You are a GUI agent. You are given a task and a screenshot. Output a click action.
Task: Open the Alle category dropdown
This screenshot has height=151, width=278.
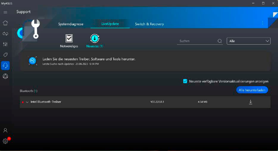click(249, 41)
